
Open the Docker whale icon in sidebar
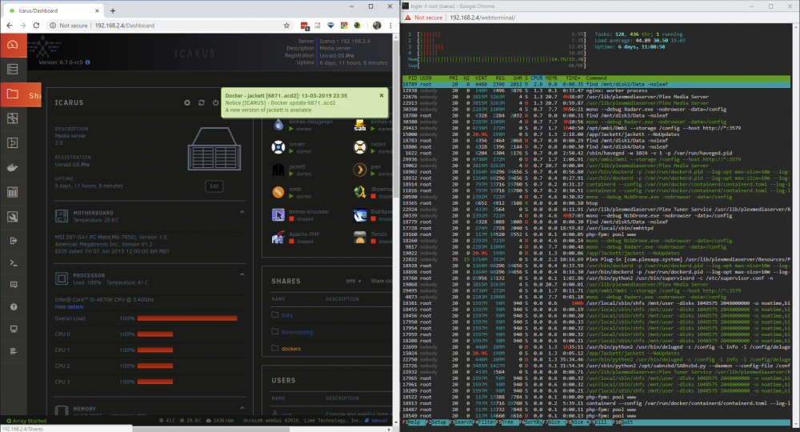[14, 167]
